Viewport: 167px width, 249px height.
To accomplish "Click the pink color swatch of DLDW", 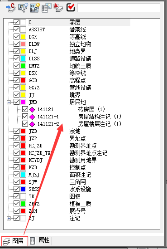I will click(23, 44).
